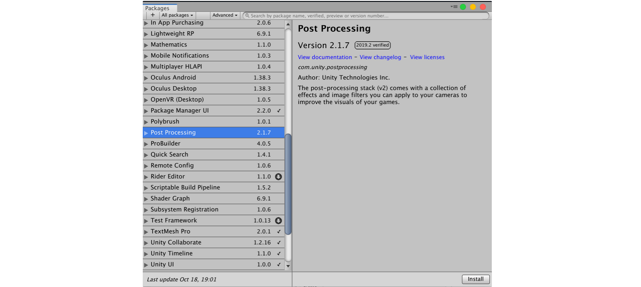
Task: Click the Unity Collaborate installed checkmark
Action: click(x=279, y=242)
